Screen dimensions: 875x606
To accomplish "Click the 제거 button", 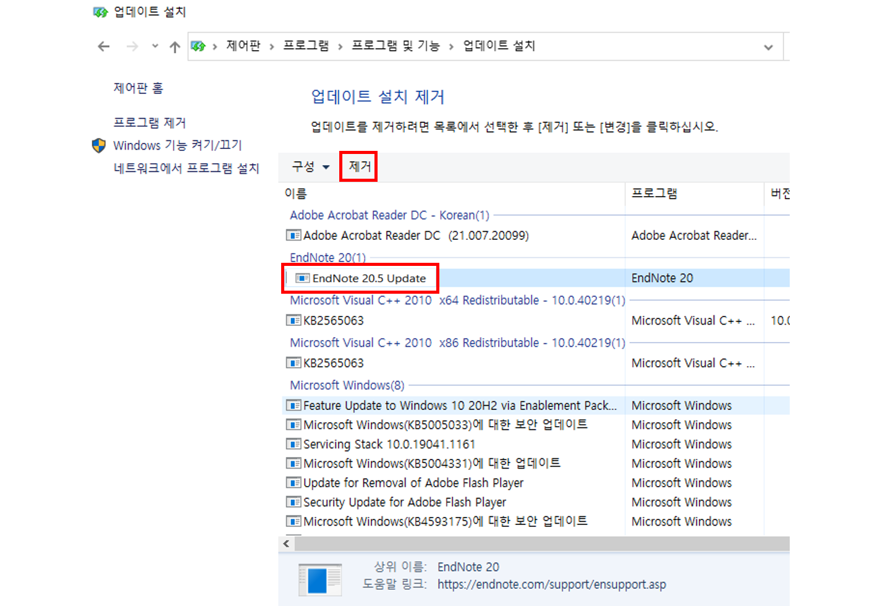I will coord(359,166).
